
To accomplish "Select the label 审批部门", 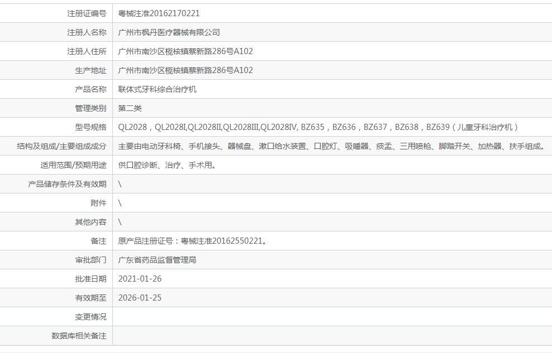I will coord(91,260).
